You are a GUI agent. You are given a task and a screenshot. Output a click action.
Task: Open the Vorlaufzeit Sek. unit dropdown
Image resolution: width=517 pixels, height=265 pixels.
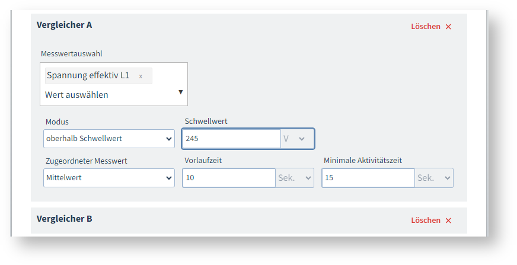point(295,178)
